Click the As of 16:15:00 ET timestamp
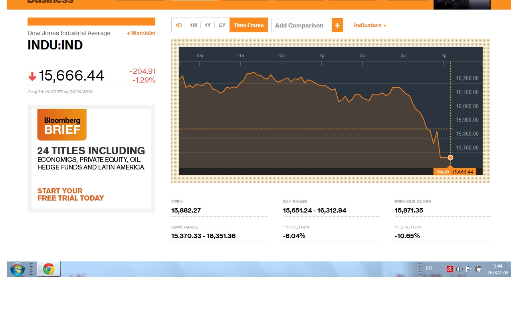511x319 pixels. tap(60, 92)
